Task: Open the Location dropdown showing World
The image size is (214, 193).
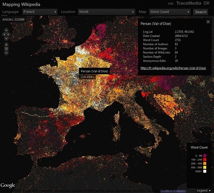Action: [x=106, y=12]
